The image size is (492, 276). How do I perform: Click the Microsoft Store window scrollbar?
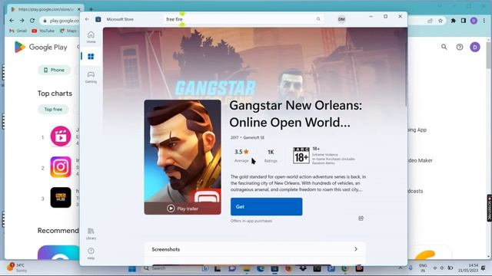click(x=406, y=74)
